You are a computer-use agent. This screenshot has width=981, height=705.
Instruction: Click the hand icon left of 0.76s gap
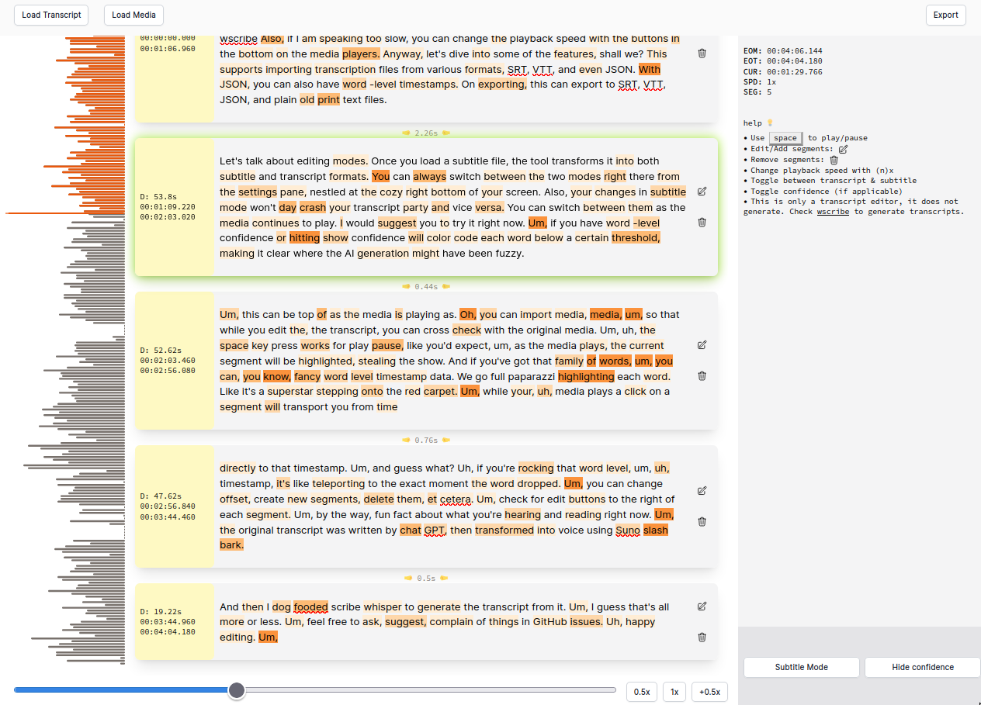407,440
